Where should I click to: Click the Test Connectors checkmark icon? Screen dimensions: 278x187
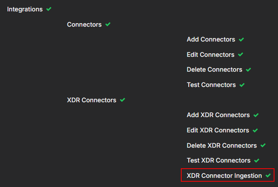(x=242, y=85)
